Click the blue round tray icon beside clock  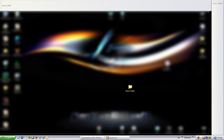click(x=215, y=138)
